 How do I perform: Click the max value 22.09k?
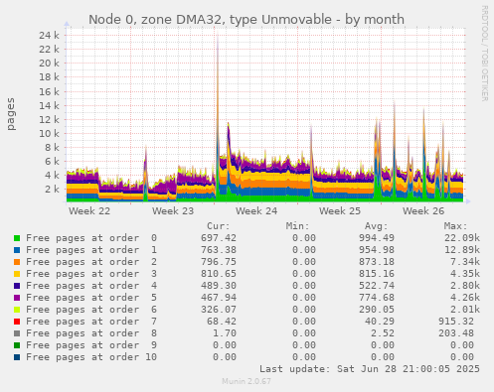tap(462, 238)
